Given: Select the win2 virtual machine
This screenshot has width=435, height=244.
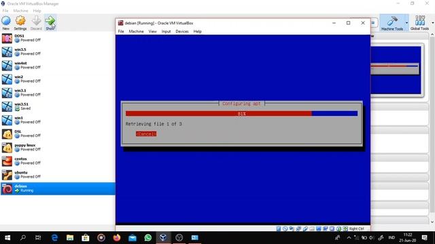Looking at the screenshot, I should (x=58, y=79).
